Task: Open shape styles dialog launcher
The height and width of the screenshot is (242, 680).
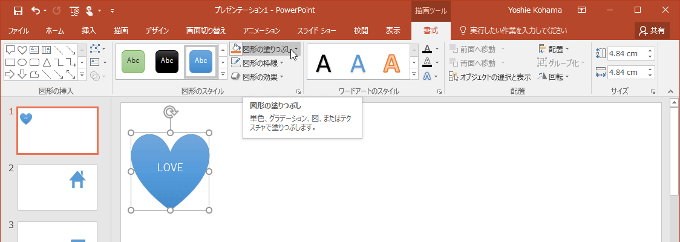Action: point(298,91)
